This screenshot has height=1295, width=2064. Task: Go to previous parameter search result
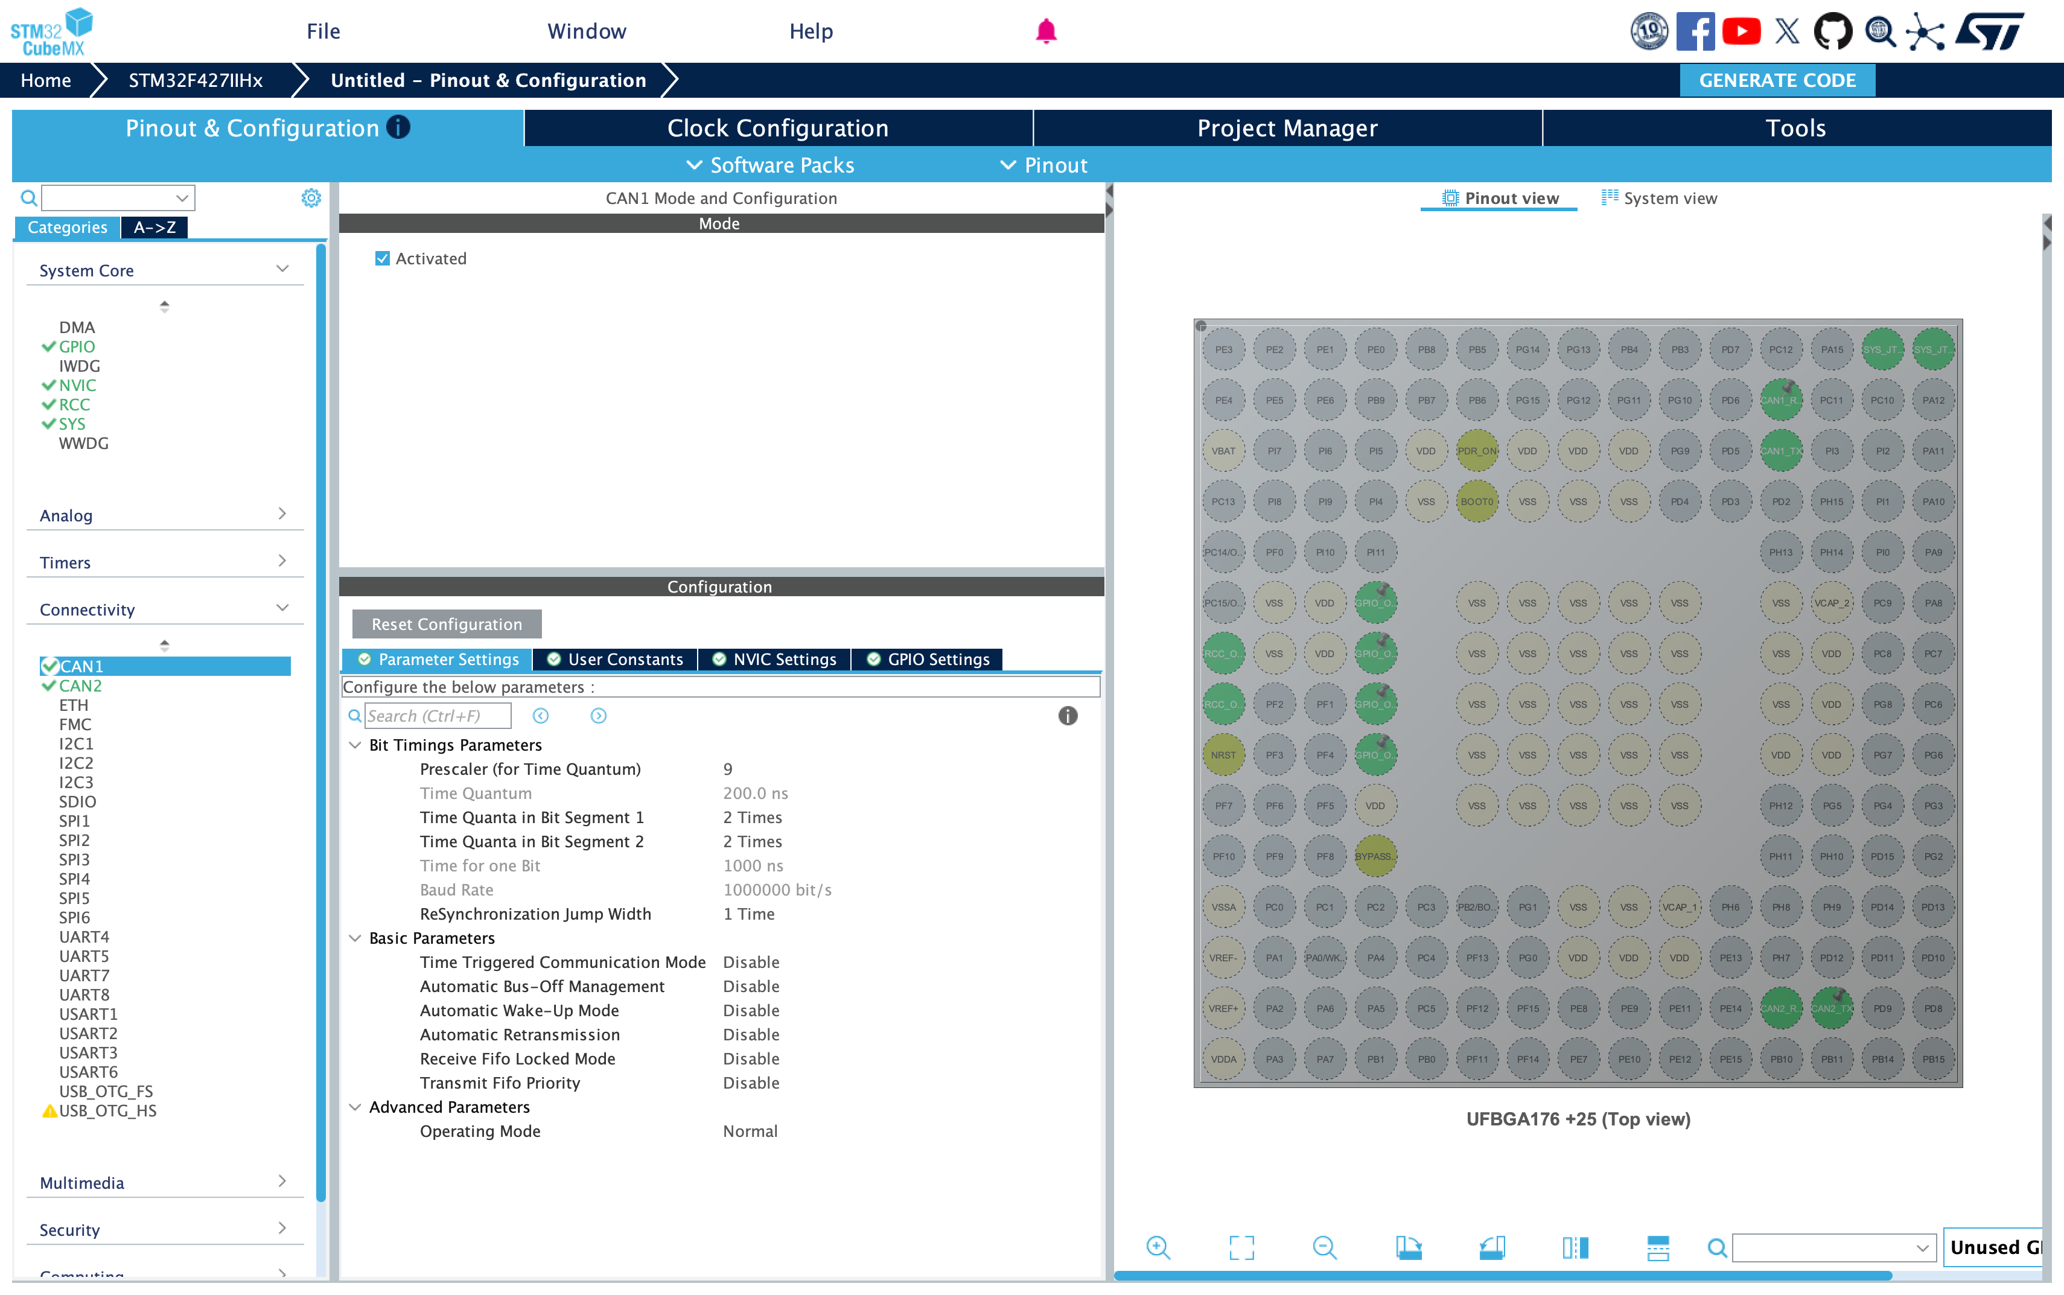(x=540, y=716)
